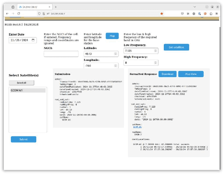Viewport: 224px width, 174px height.
Task: Click the browser back arrow
Action: pos(7,13)
